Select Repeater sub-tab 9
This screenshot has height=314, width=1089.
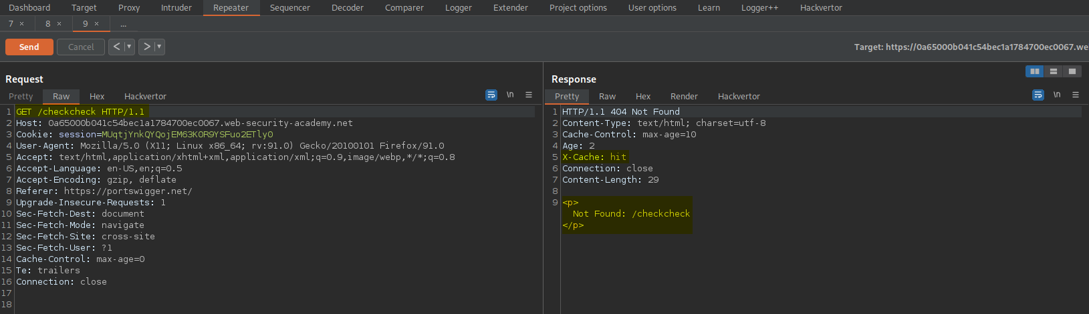[86, 23]
